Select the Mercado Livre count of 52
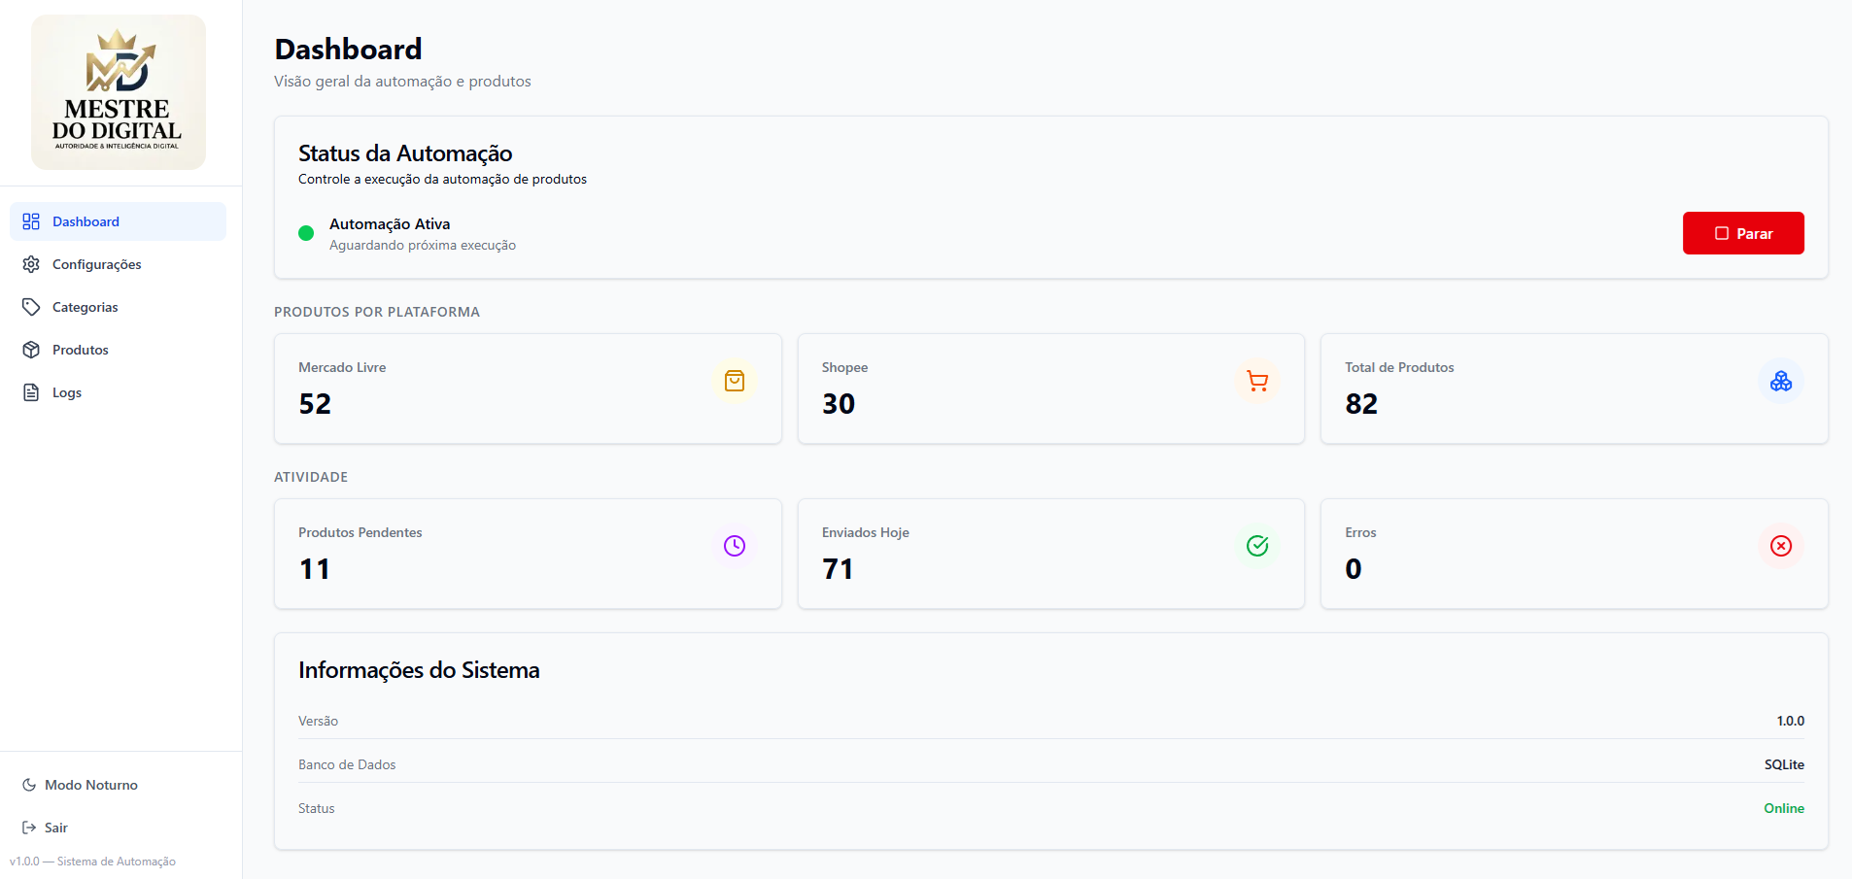The image size is (1852, 879). 315,404
